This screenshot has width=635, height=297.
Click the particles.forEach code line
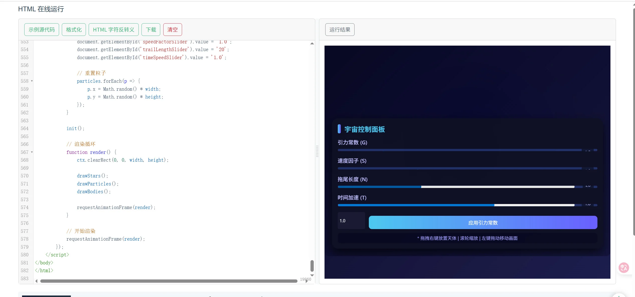pyautogui.click(x=108, y=81)
